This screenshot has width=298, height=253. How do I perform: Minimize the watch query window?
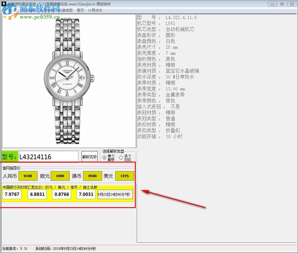point(272,4)
